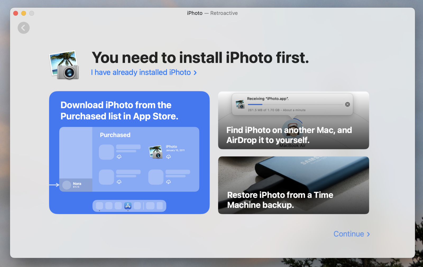423x267 pixels.
Task: Click the large iPhoto camera icon beside the heading
Action: (x=64, y=65)
